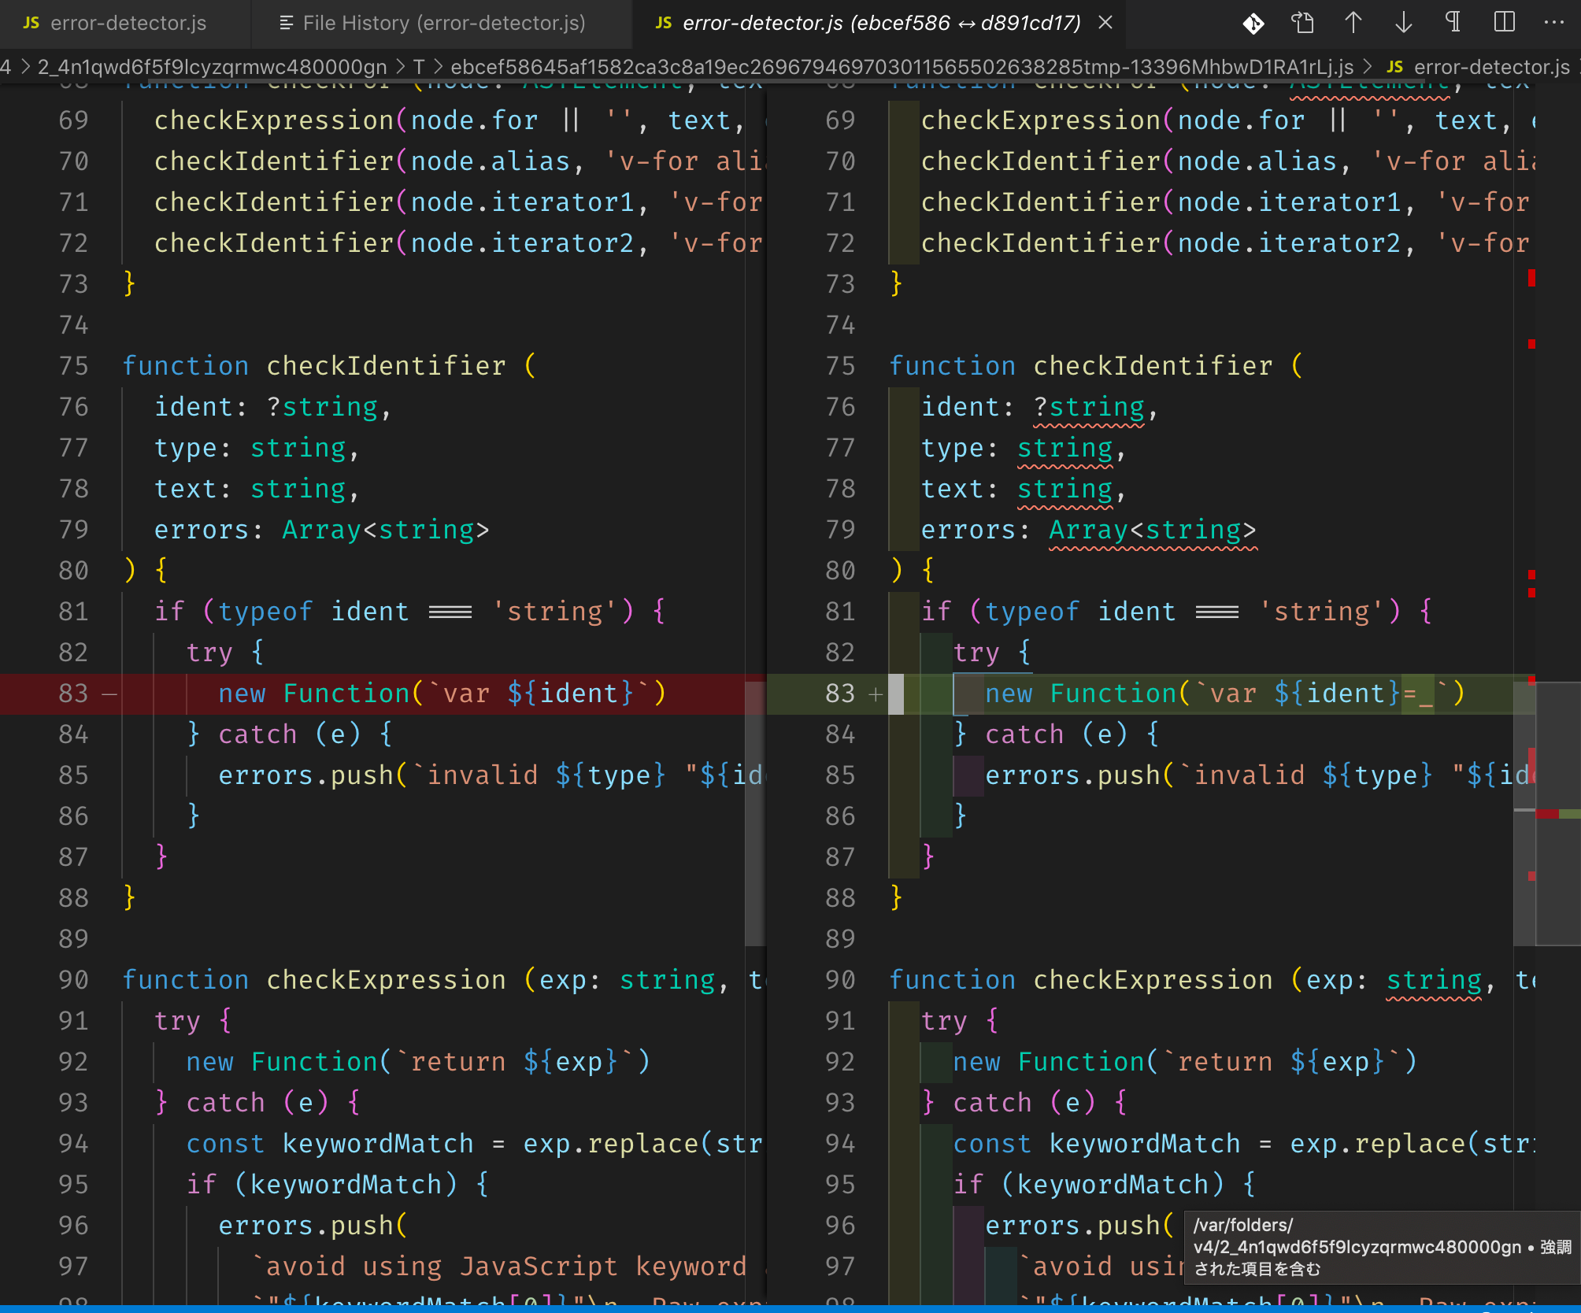1581x1313 pixels.
Task: Click 'checkExpression(node.for' on left line 69
Action: click(346, 120)
